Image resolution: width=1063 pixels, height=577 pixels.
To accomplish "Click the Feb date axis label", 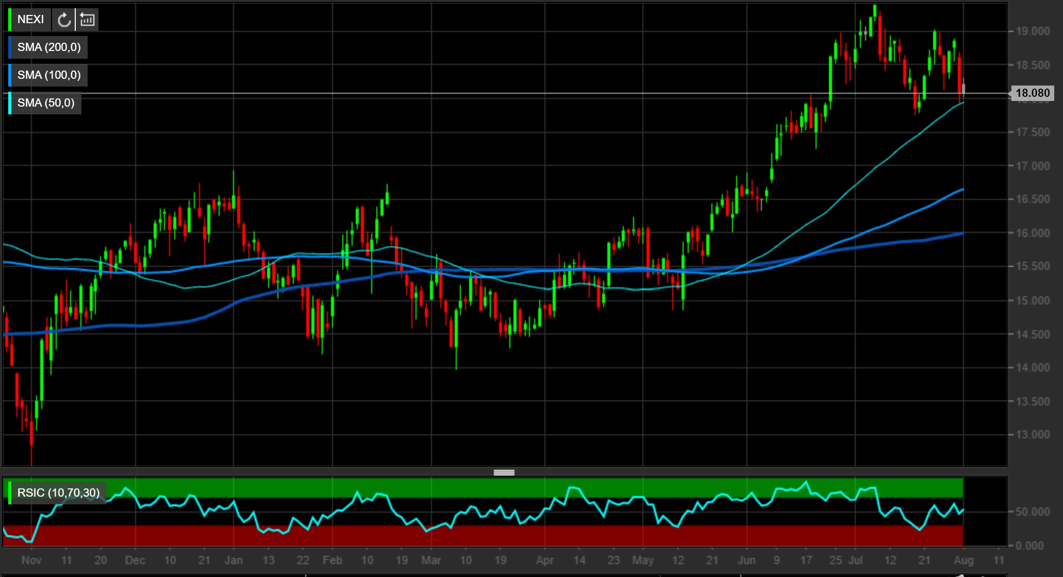I will (x=333, y=560).
